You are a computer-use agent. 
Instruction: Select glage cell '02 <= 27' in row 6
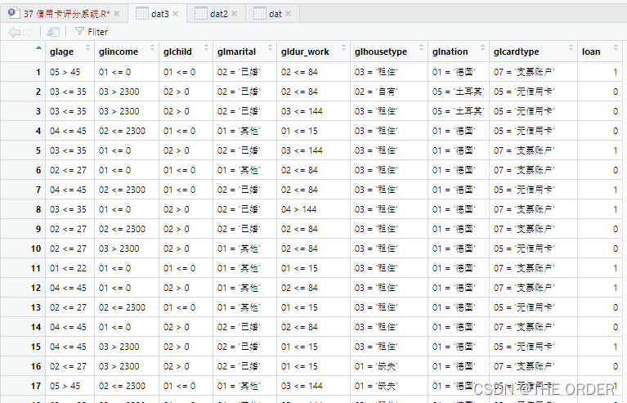point(70,170)
